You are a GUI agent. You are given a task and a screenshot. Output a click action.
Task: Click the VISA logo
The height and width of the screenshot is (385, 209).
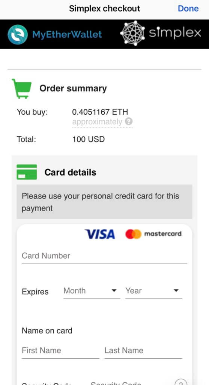pos(100,234)
